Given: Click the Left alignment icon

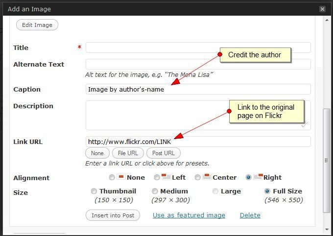Looking at the screenshot, I should 166,177.
